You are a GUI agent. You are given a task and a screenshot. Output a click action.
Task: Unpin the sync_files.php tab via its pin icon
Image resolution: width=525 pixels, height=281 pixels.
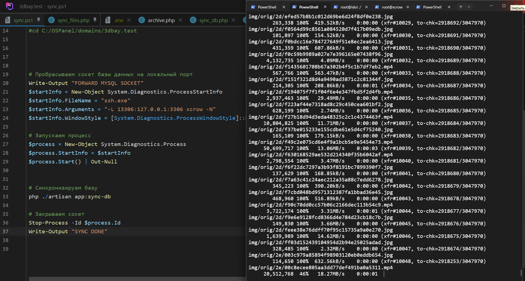tap(95, 20)
